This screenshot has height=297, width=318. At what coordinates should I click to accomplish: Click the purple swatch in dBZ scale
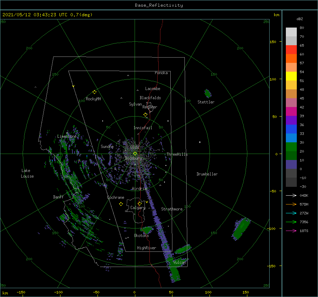291,120
